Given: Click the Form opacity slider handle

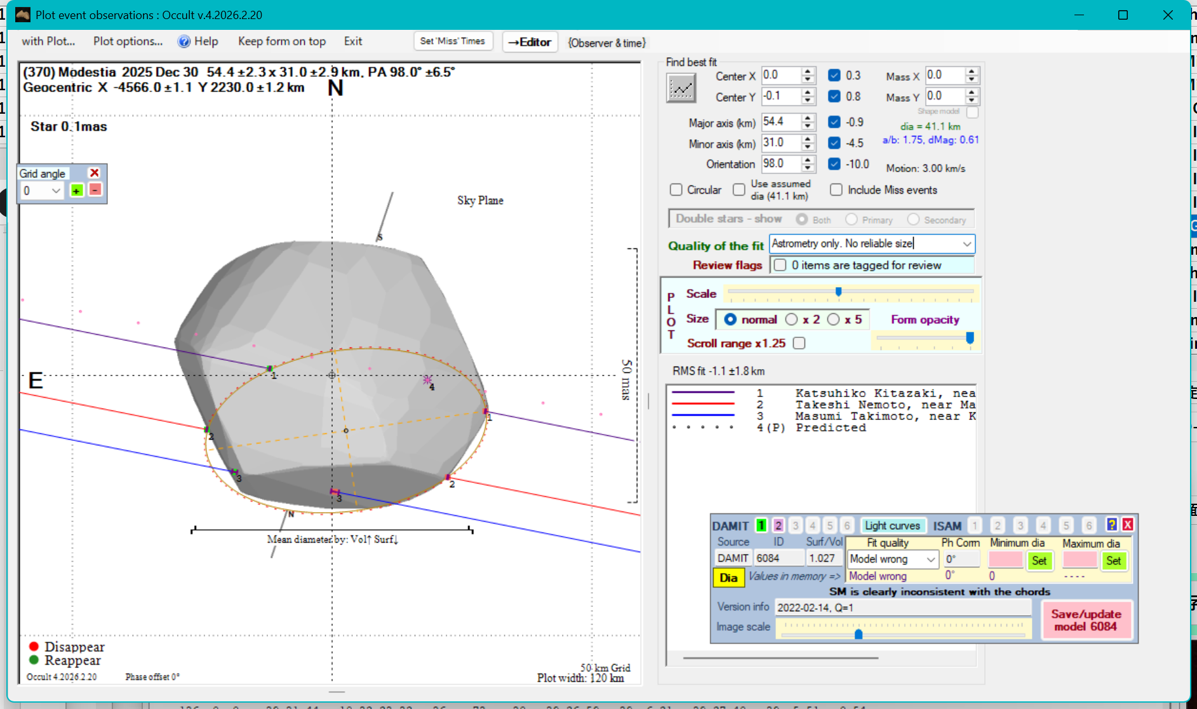Looking at the screenshot, I should click(x=970, y=338).
